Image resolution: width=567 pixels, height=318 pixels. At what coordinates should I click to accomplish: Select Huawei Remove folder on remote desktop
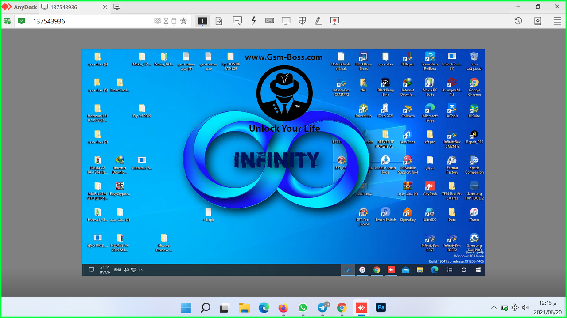[x=164, y=242]
